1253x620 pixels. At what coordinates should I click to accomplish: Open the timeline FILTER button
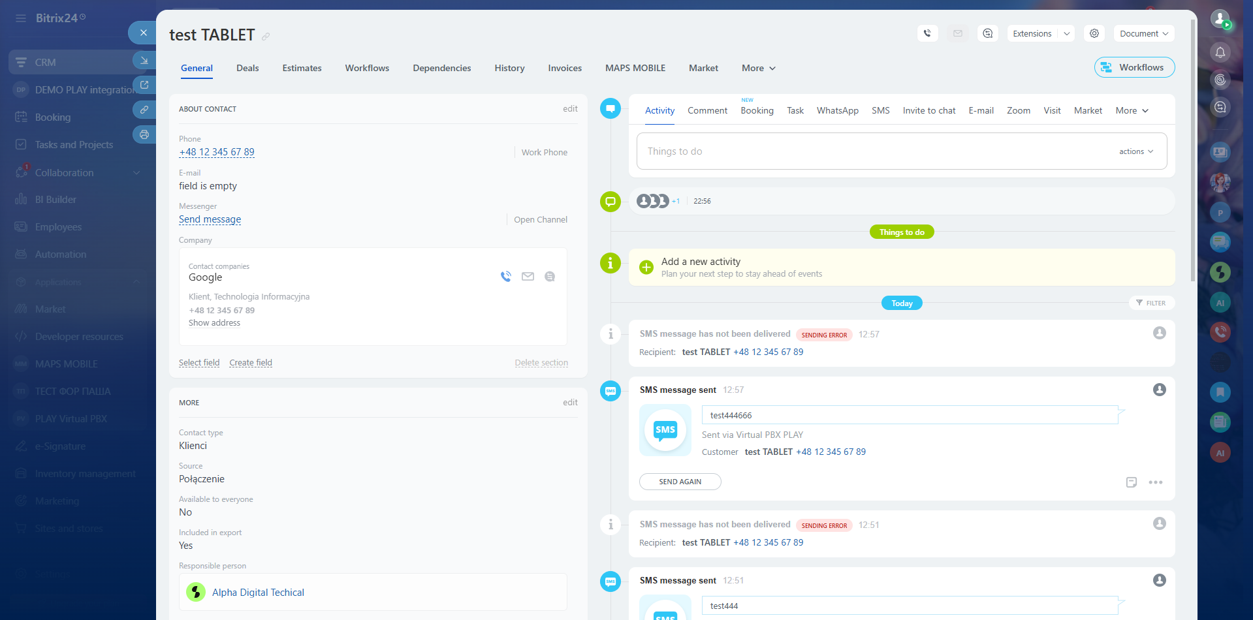pyautogui.click(x=1151, y=303)
